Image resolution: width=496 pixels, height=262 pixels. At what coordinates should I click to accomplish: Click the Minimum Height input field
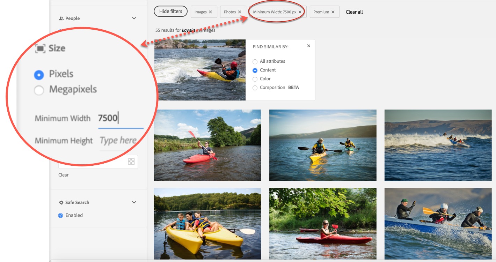pos(118,141)
